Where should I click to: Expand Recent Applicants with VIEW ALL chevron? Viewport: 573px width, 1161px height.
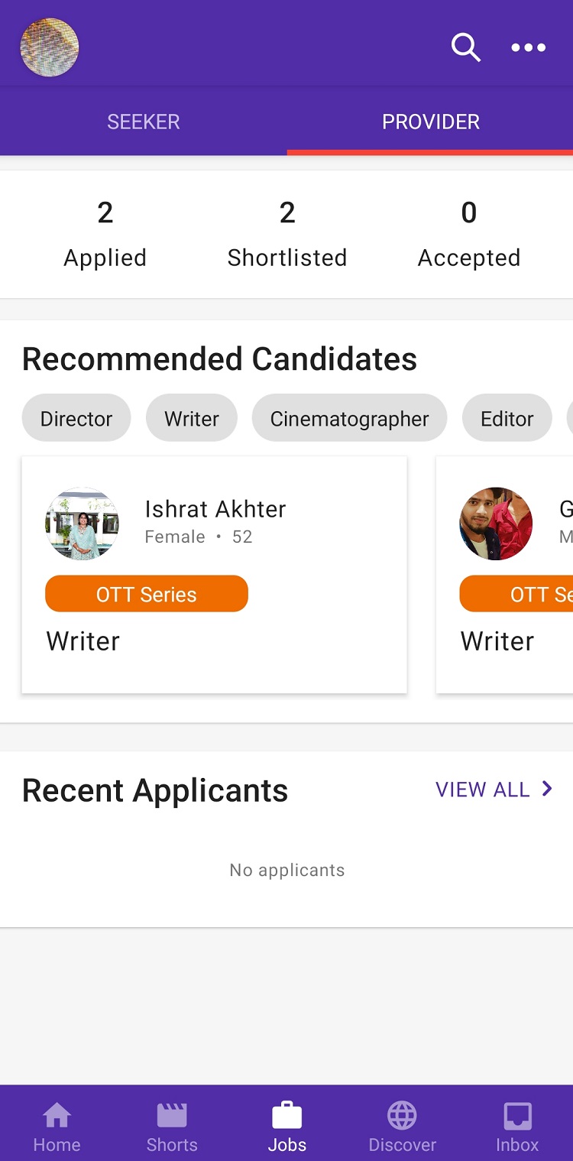(x=494, y=790)
